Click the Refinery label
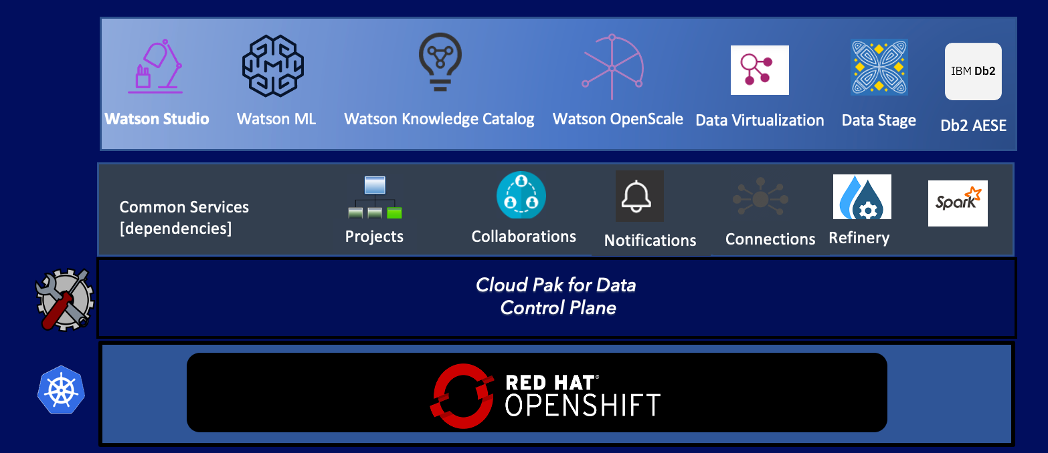Image resolution: width=1048 pixels, height=453 pixels. 859,238
